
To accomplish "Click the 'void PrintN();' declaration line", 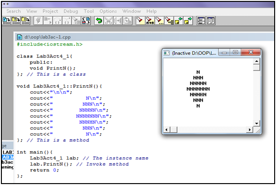I will [x=53, y=68].
